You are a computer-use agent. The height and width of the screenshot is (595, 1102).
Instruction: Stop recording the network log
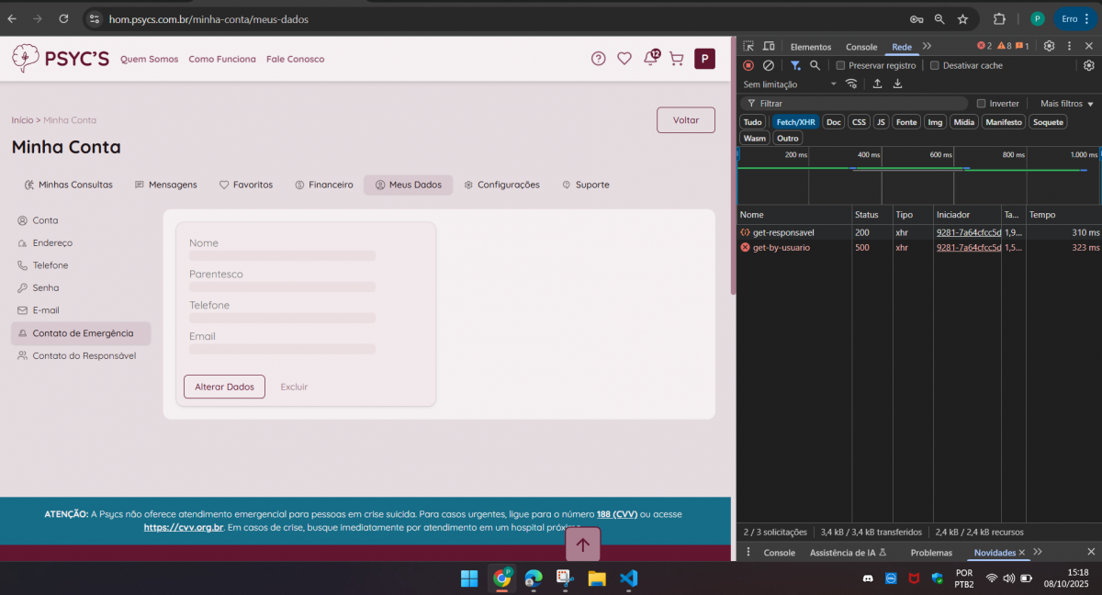[x=748, y=65]
